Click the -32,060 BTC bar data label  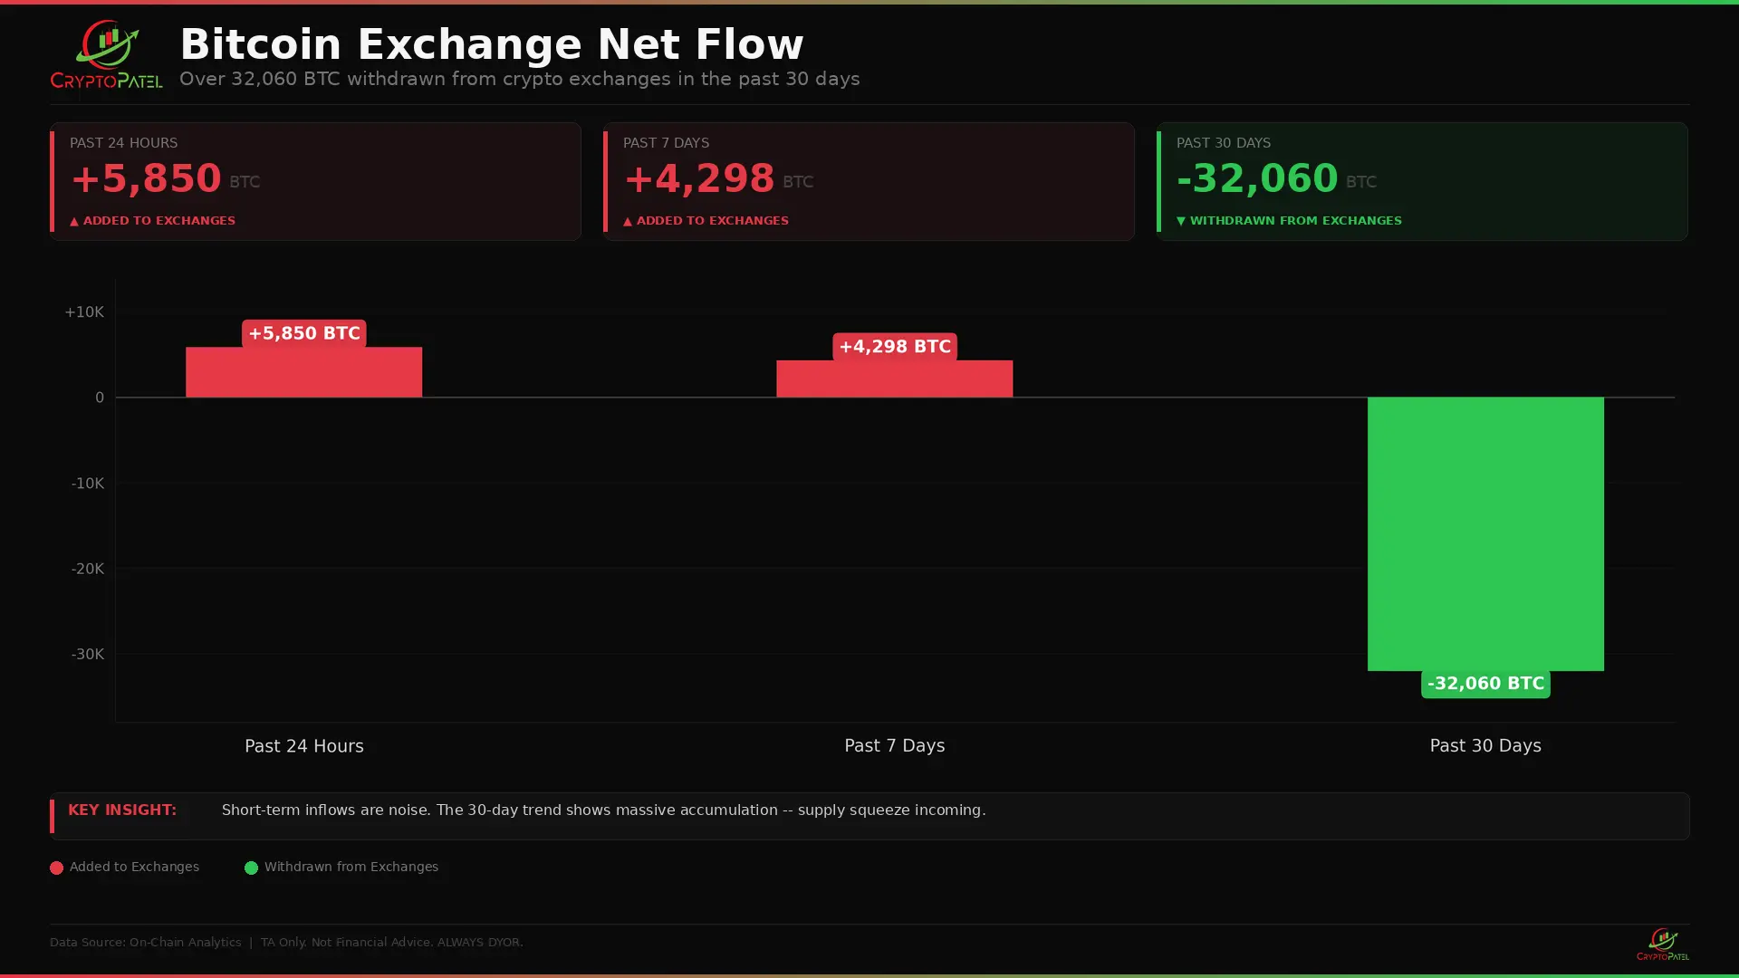coord(1485,684)
